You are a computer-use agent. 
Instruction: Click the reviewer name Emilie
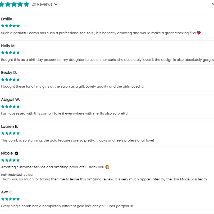pos(7,19)
